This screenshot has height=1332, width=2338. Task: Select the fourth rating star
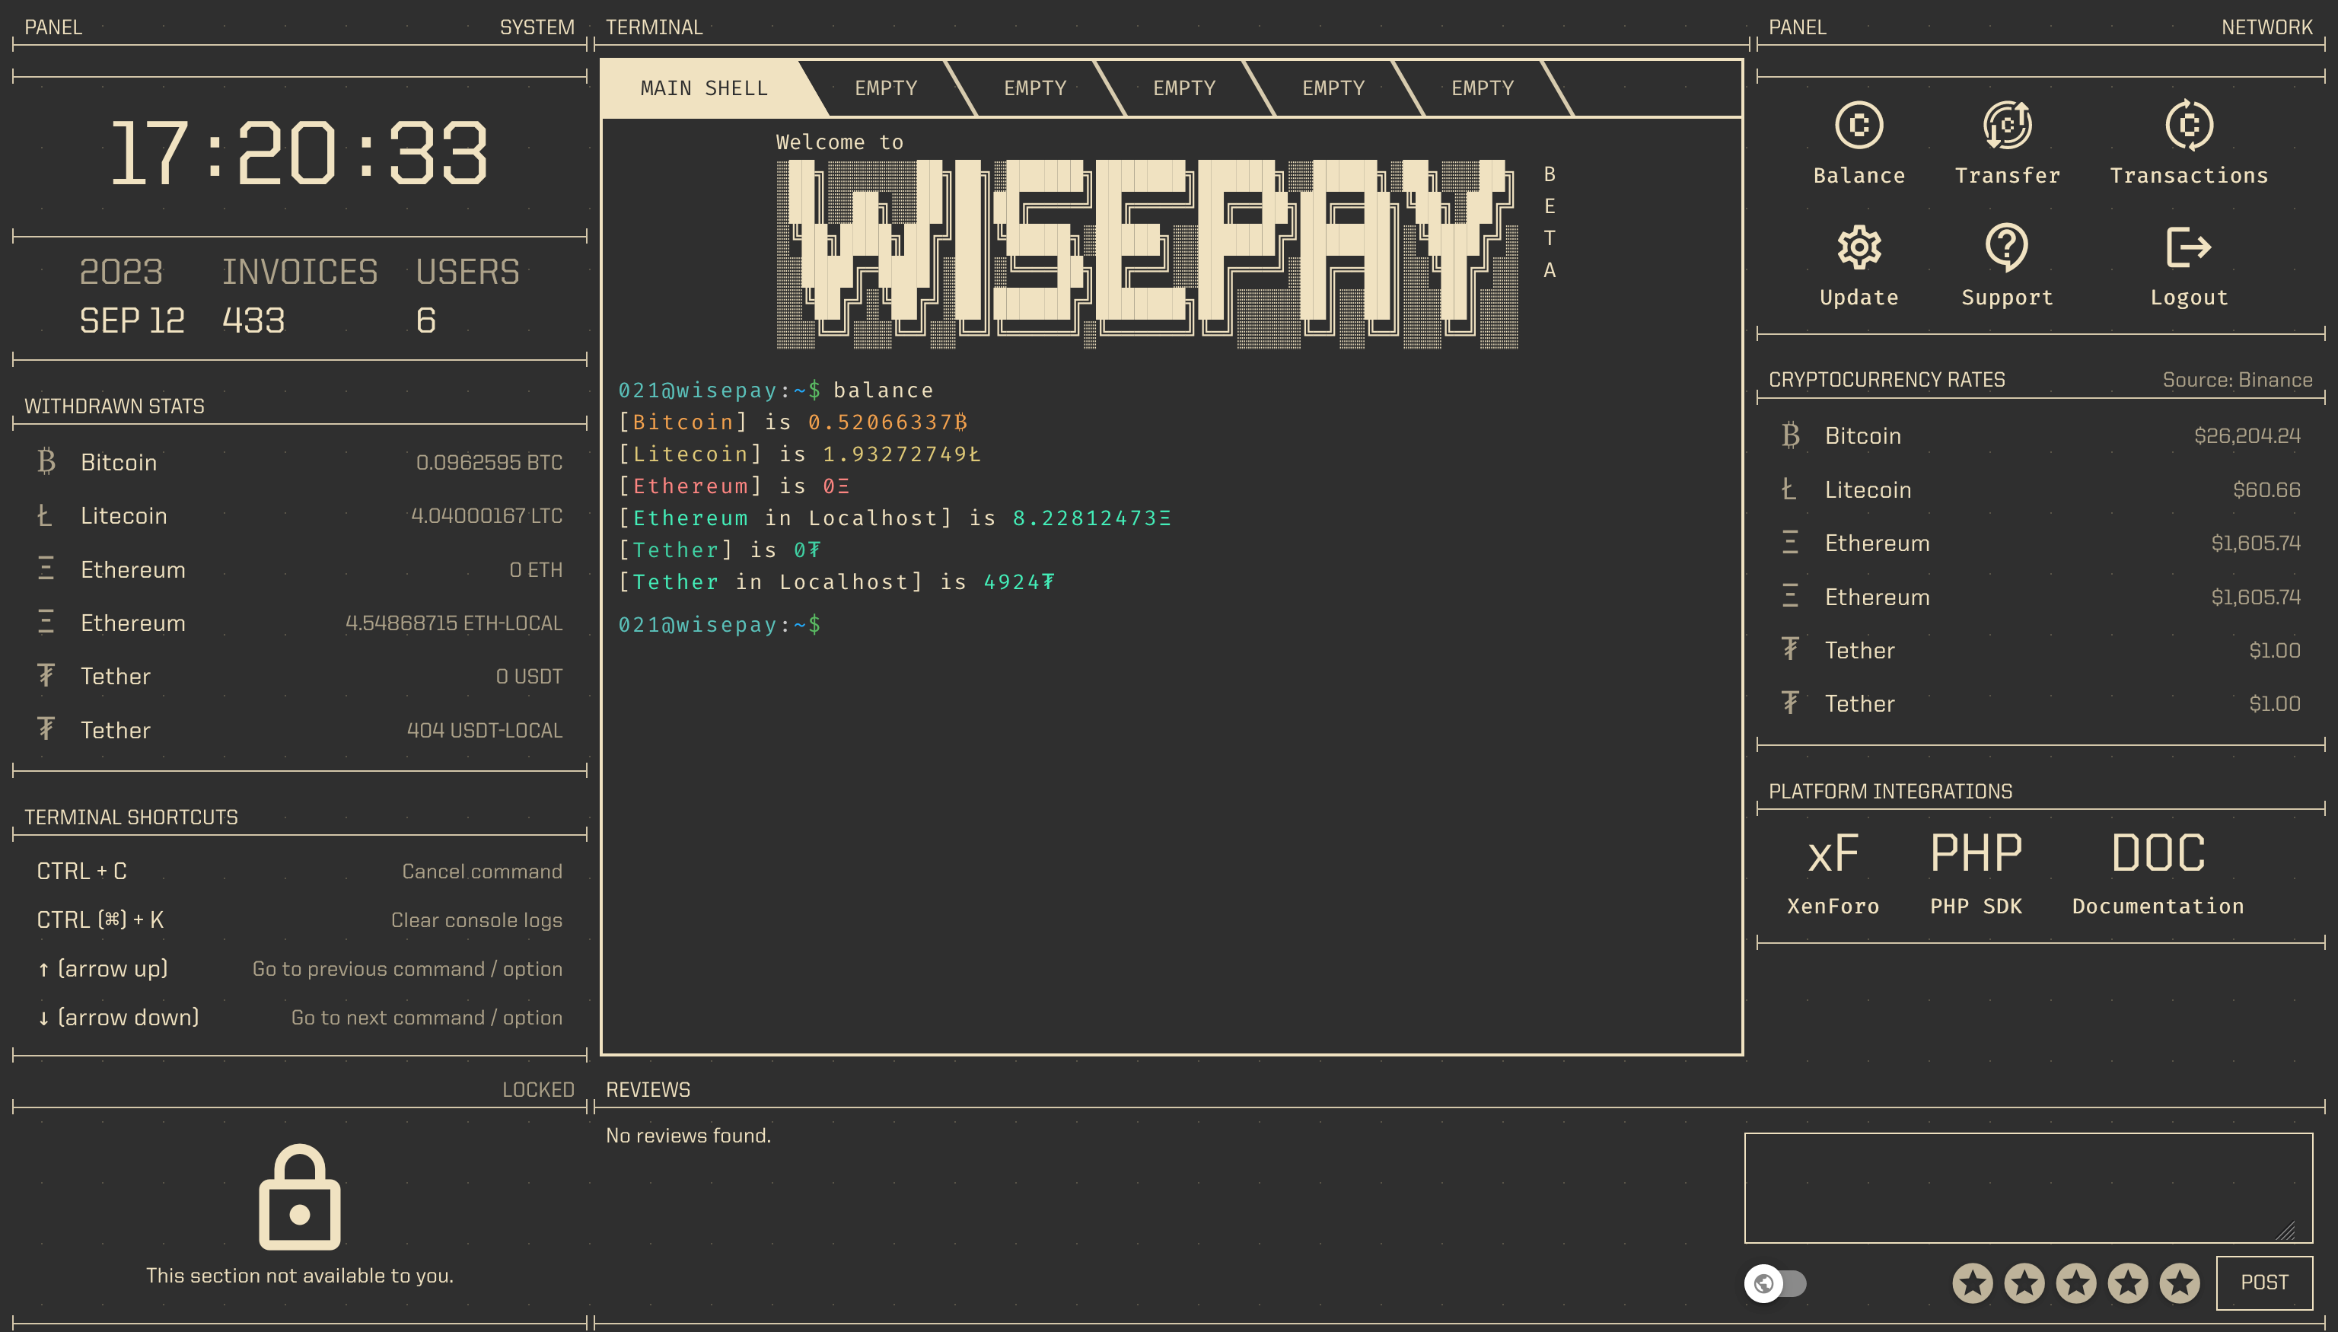pos(2128,1283)
